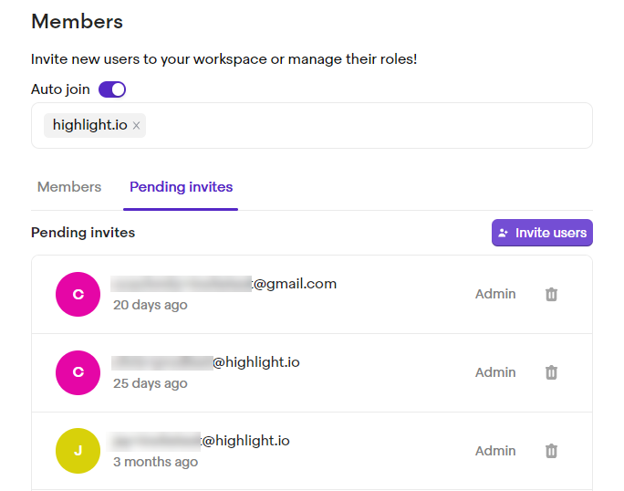Delete the gmail.com pending invite
The width and height of the screenshot is (624, 491).
[551, 294]
